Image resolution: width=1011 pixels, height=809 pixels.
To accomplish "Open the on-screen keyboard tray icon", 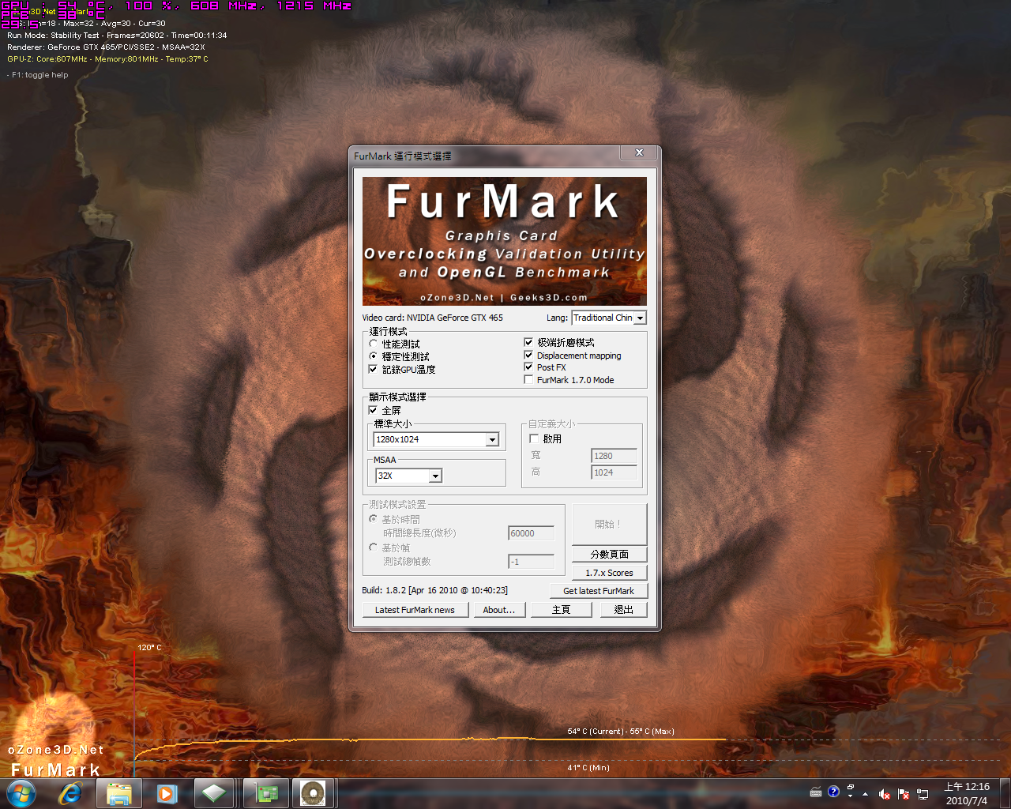I will click(x=816, y=792).
